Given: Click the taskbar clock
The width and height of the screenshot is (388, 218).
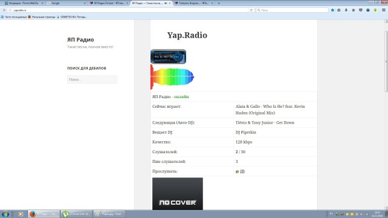Looking at the screenshot, I should click(x=377, y=214).
